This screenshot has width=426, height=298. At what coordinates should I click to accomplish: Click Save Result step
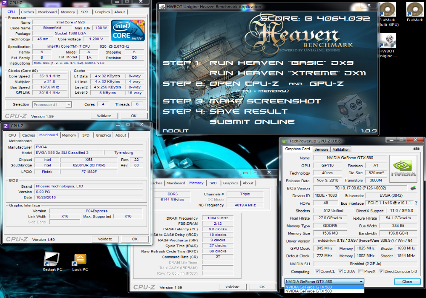pos(248,112)
